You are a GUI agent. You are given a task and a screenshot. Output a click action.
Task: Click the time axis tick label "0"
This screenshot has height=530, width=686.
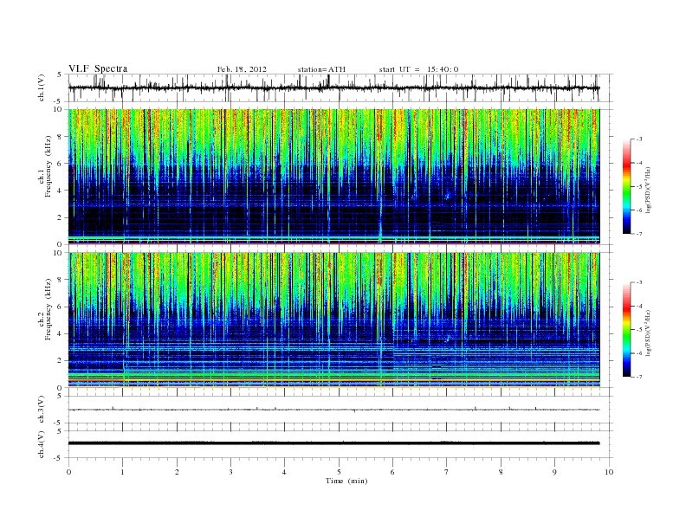coord(68,472)
